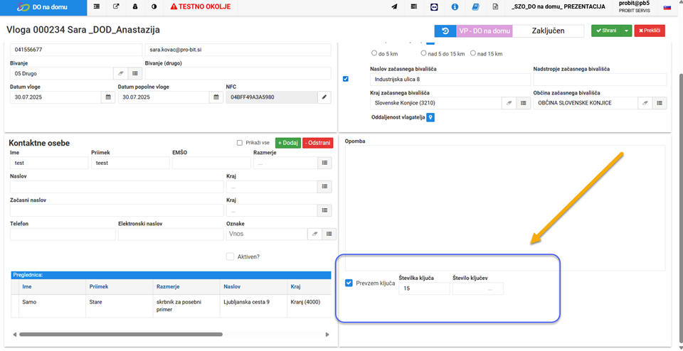Click the red Prekliči button
Viewport: 683px width, 351px height.
point(649,31)
